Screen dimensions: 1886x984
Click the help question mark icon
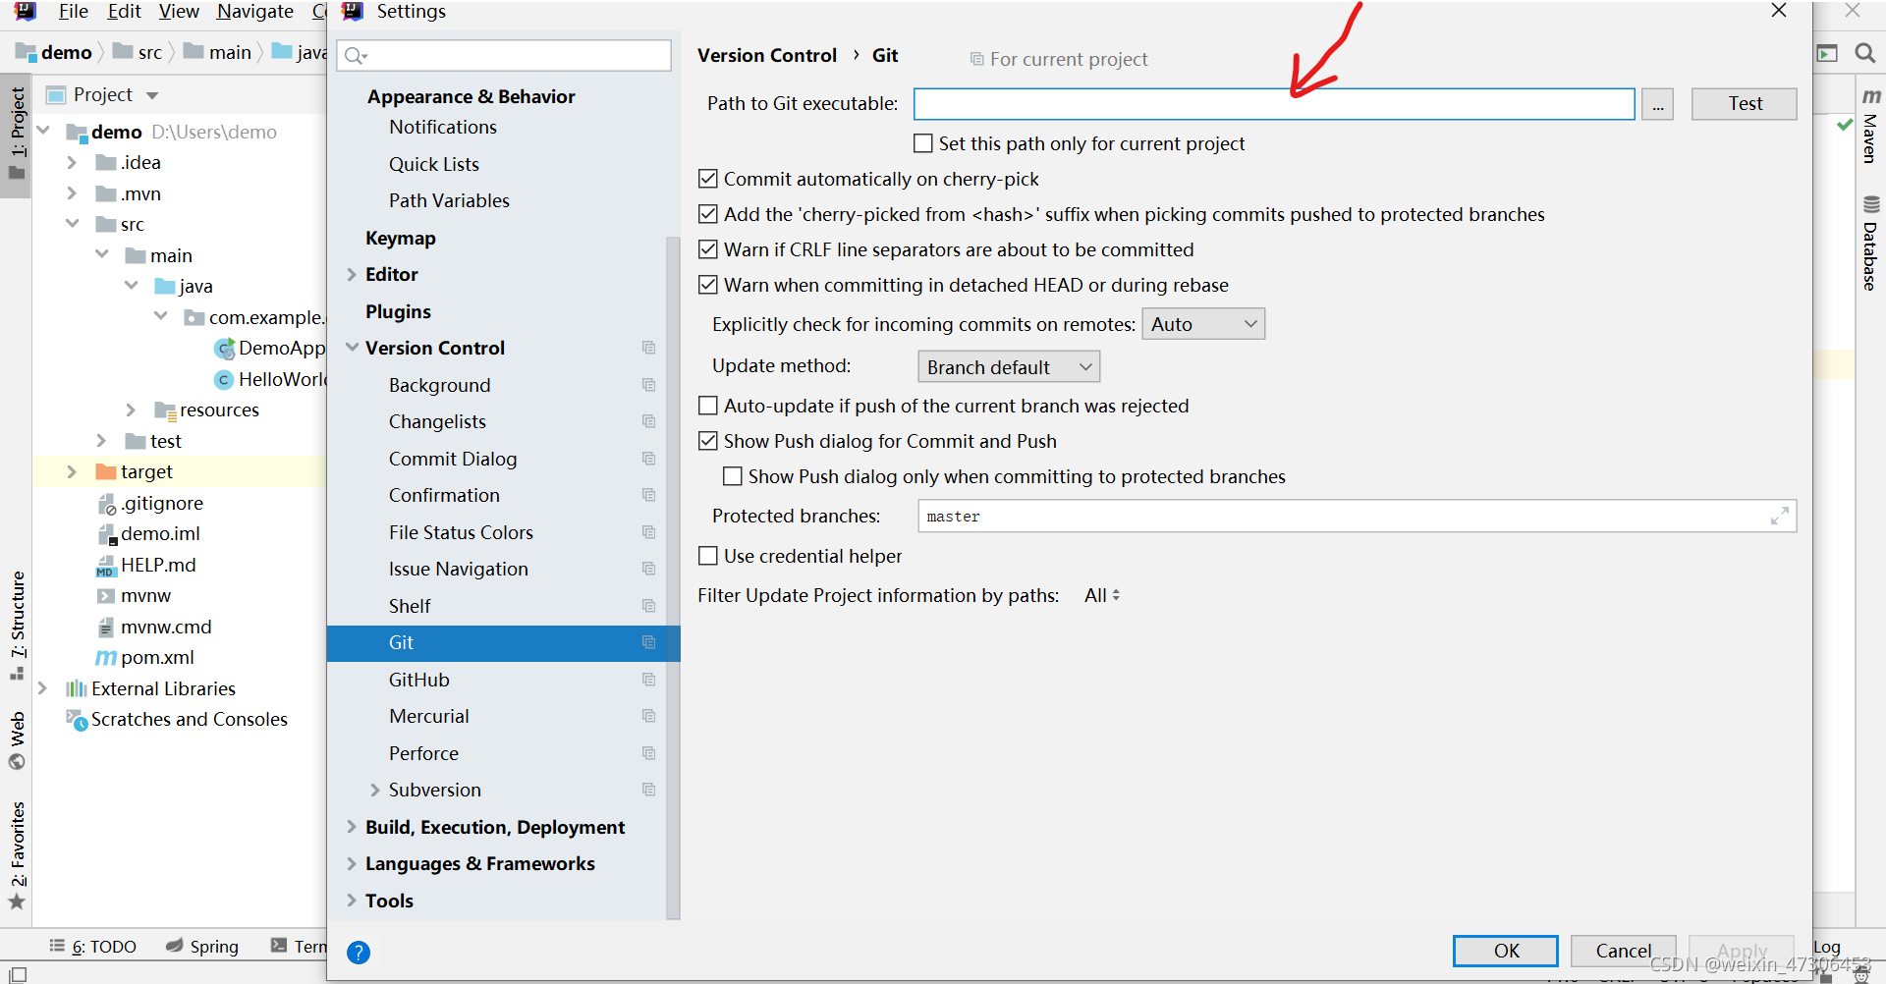(359, 952)
